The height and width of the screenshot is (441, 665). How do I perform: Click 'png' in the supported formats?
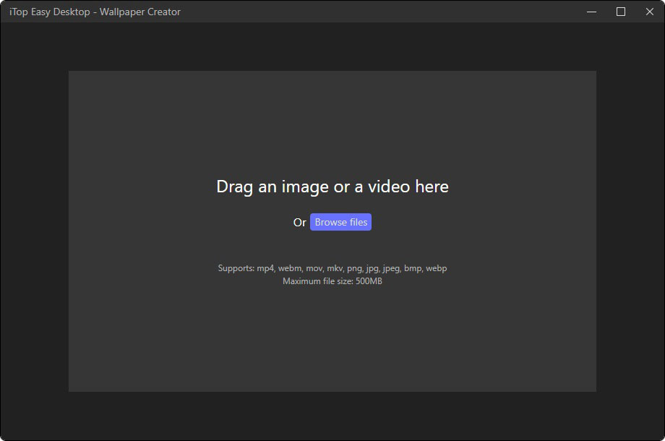pos(356,268)
